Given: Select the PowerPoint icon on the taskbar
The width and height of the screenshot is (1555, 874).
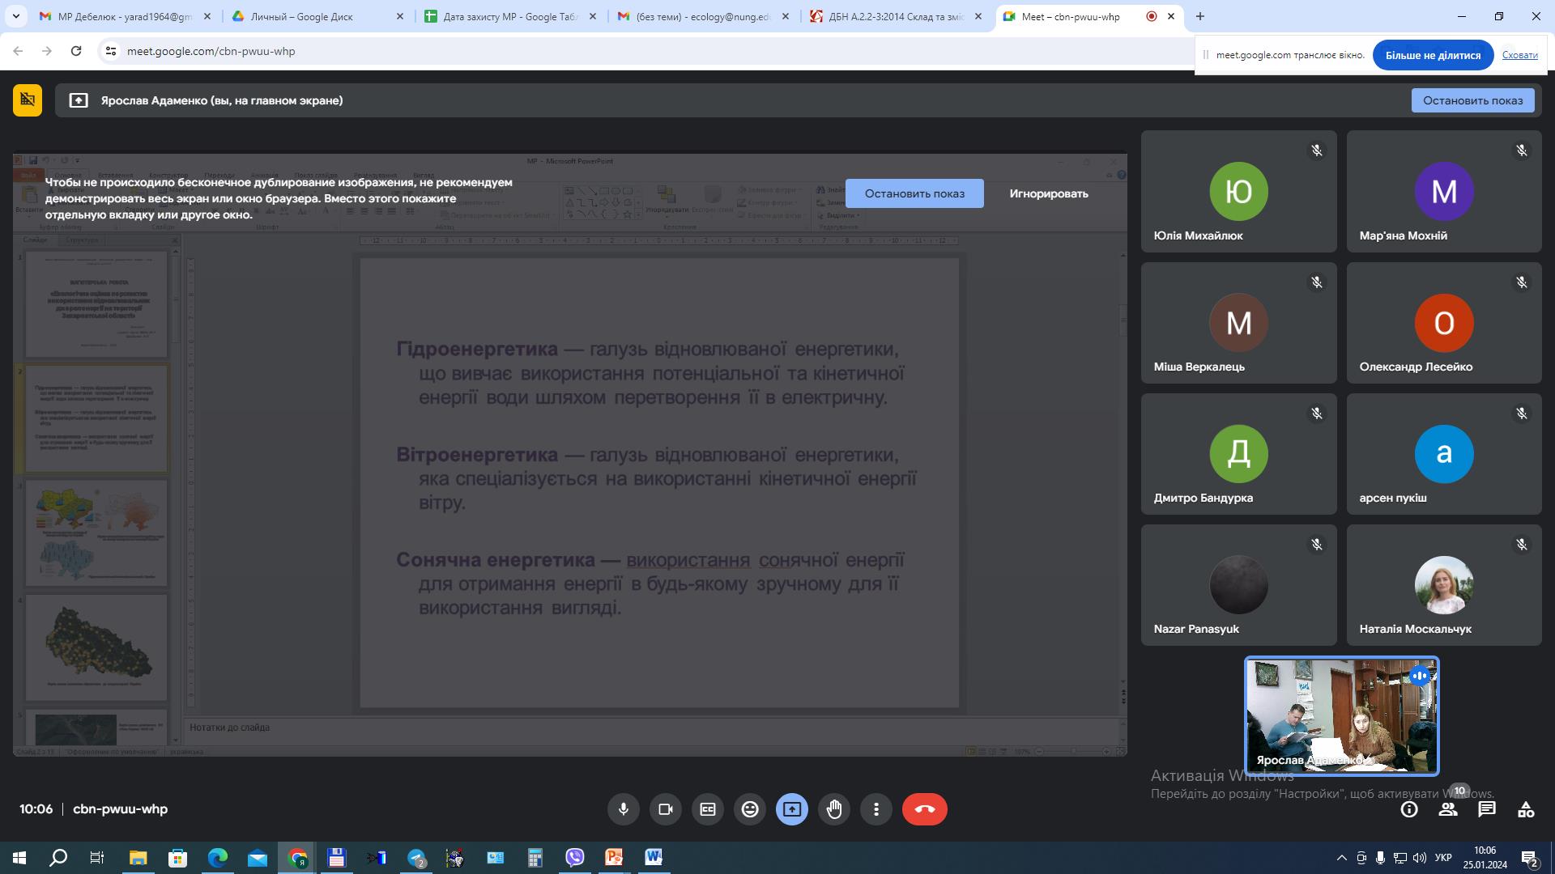Looking at the screenshot, I should tap(614, 857).
